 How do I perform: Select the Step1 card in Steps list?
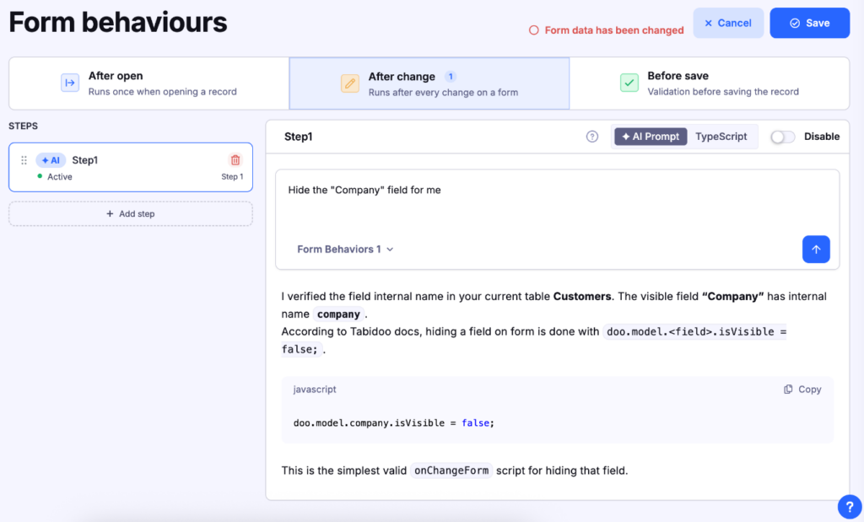(x=131, y=167)
